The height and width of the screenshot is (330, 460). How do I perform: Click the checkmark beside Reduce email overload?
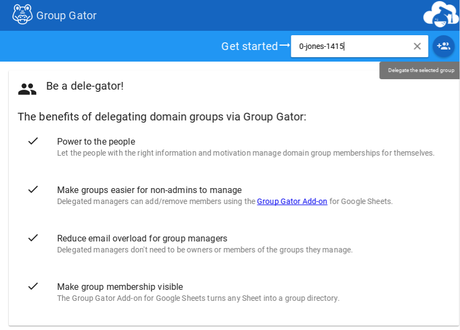click(33, 238)
